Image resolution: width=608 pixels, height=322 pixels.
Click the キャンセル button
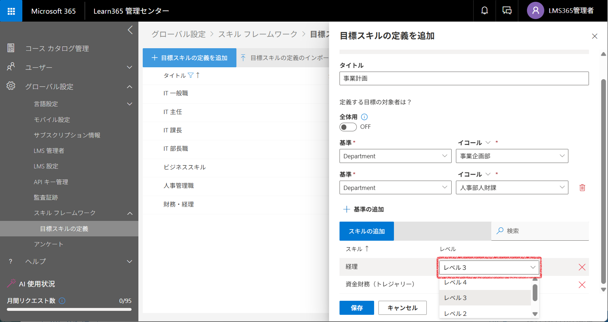pyautogui.click(x=403, y=308)
